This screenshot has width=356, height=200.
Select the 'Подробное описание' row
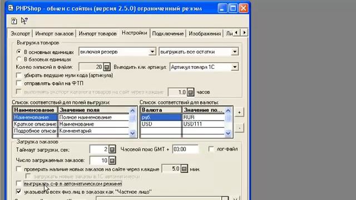34,131
